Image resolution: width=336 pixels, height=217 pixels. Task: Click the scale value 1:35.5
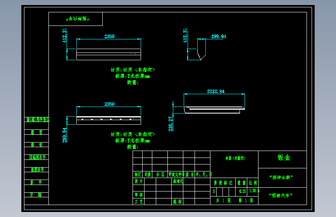click(254, 190)
